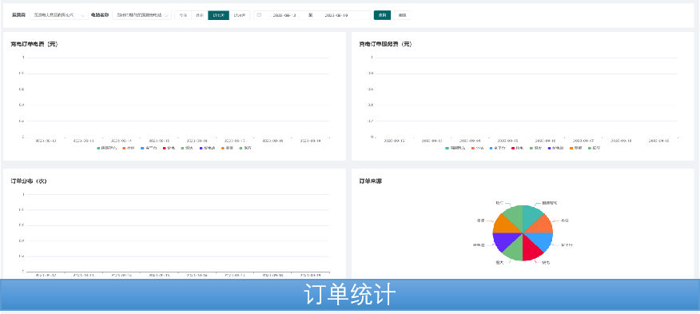Select the highlighted 近七天 range option
The image size is (700, 314).
[219, 15]
